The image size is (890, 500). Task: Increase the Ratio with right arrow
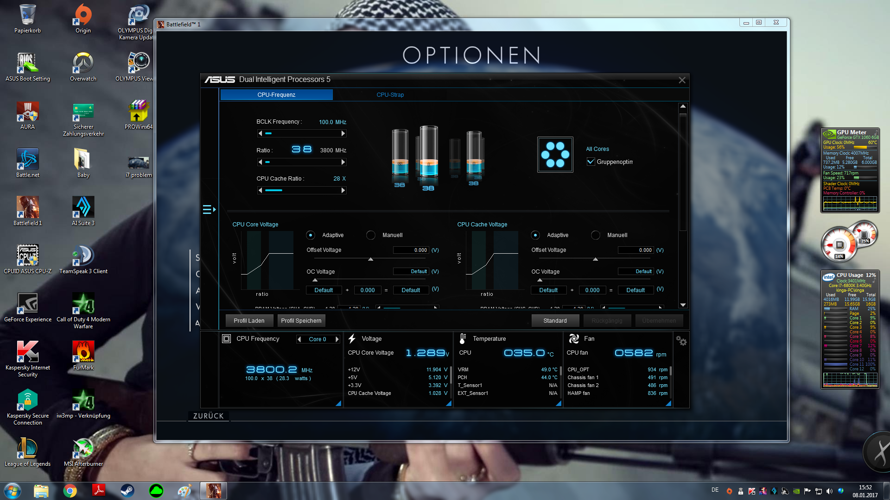[x=343, y=162]
